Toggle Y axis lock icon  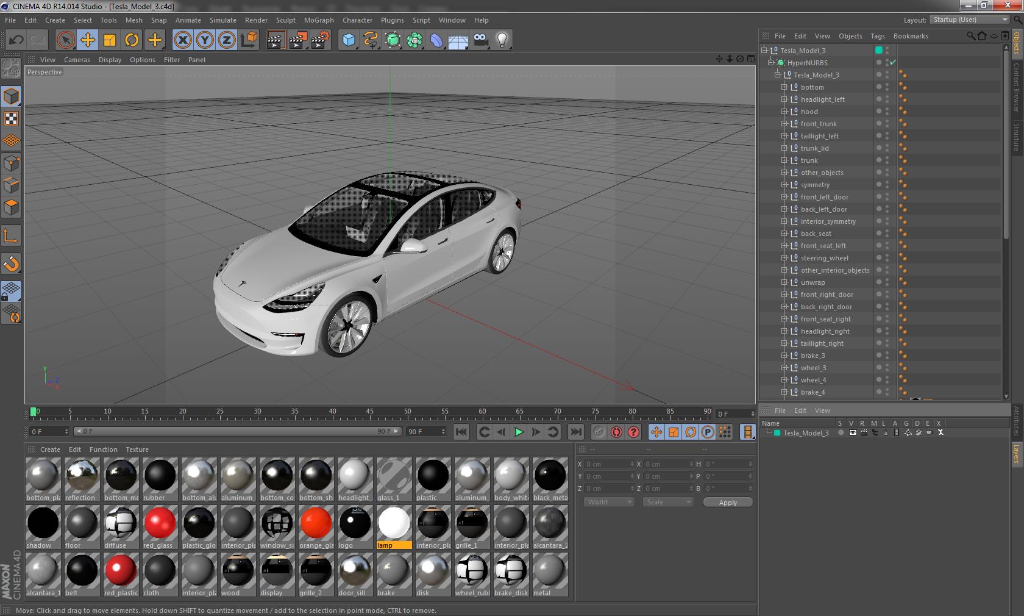pyautogui.click(x=205, y=40)
